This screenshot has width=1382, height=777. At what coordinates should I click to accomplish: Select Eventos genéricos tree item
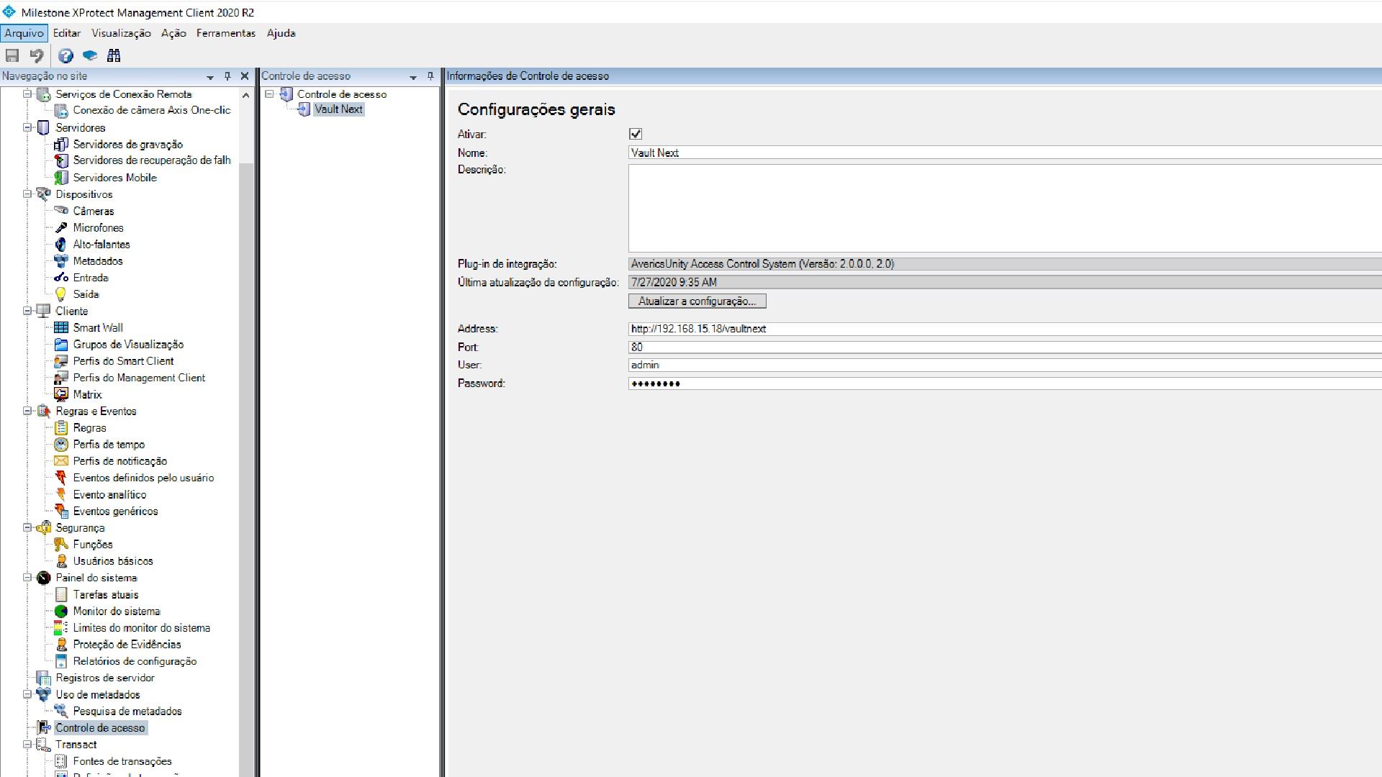[115, 512]
